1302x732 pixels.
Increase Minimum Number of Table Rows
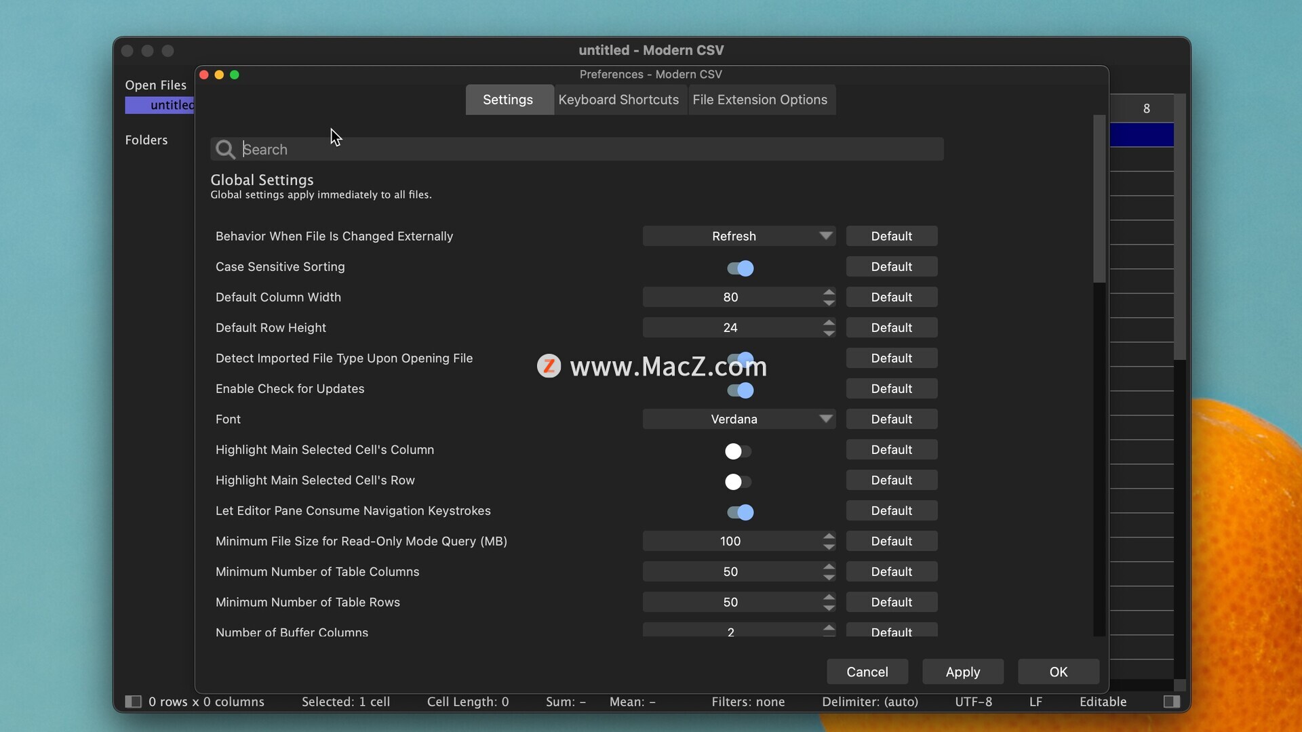[829, 597]
